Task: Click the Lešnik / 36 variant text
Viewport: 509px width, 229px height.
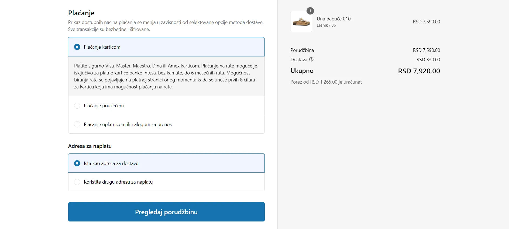Action: point(326,25)
